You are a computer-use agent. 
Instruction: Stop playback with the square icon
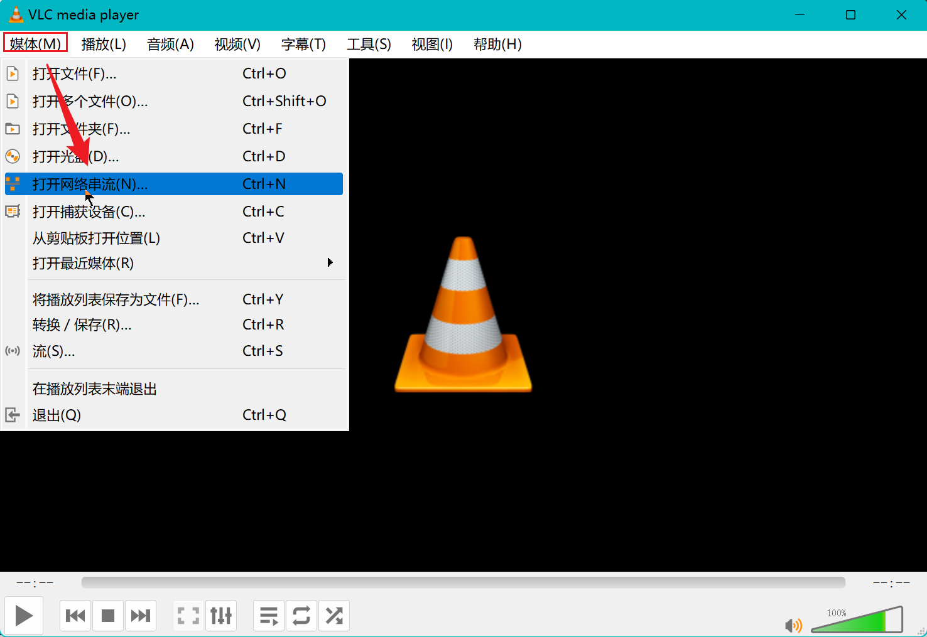(108, 616)
